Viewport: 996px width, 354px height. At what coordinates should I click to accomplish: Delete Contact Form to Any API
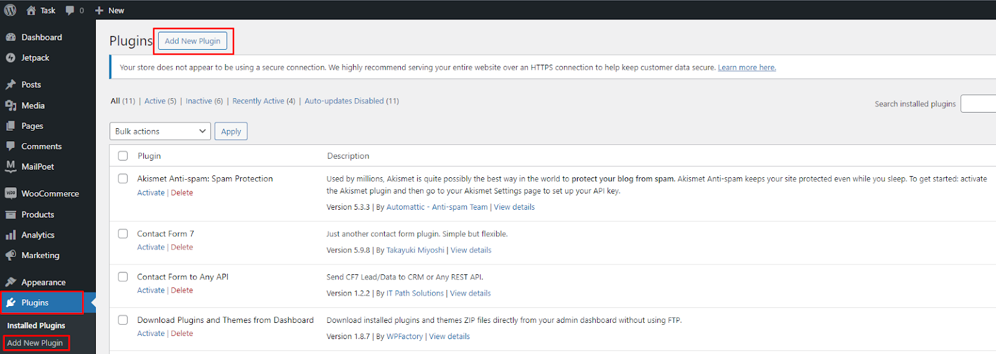pos(182,291)
